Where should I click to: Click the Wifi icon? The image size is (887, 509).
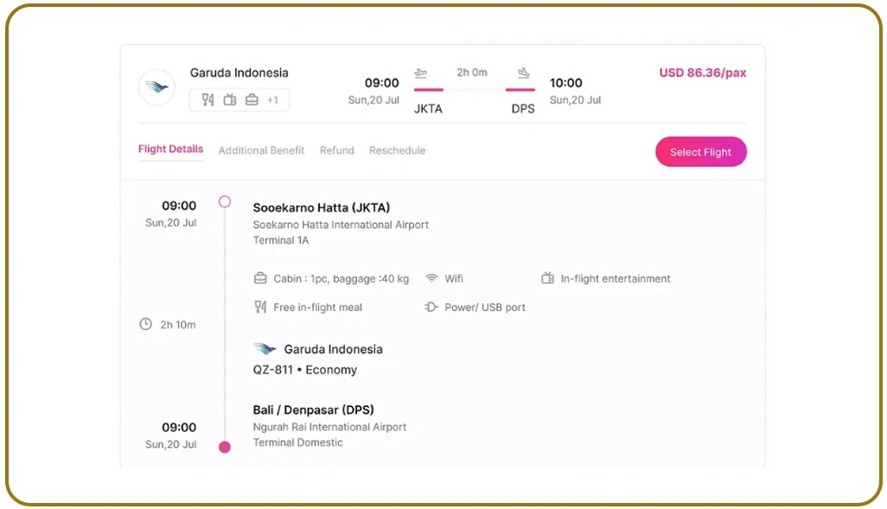tap(431, 278)
